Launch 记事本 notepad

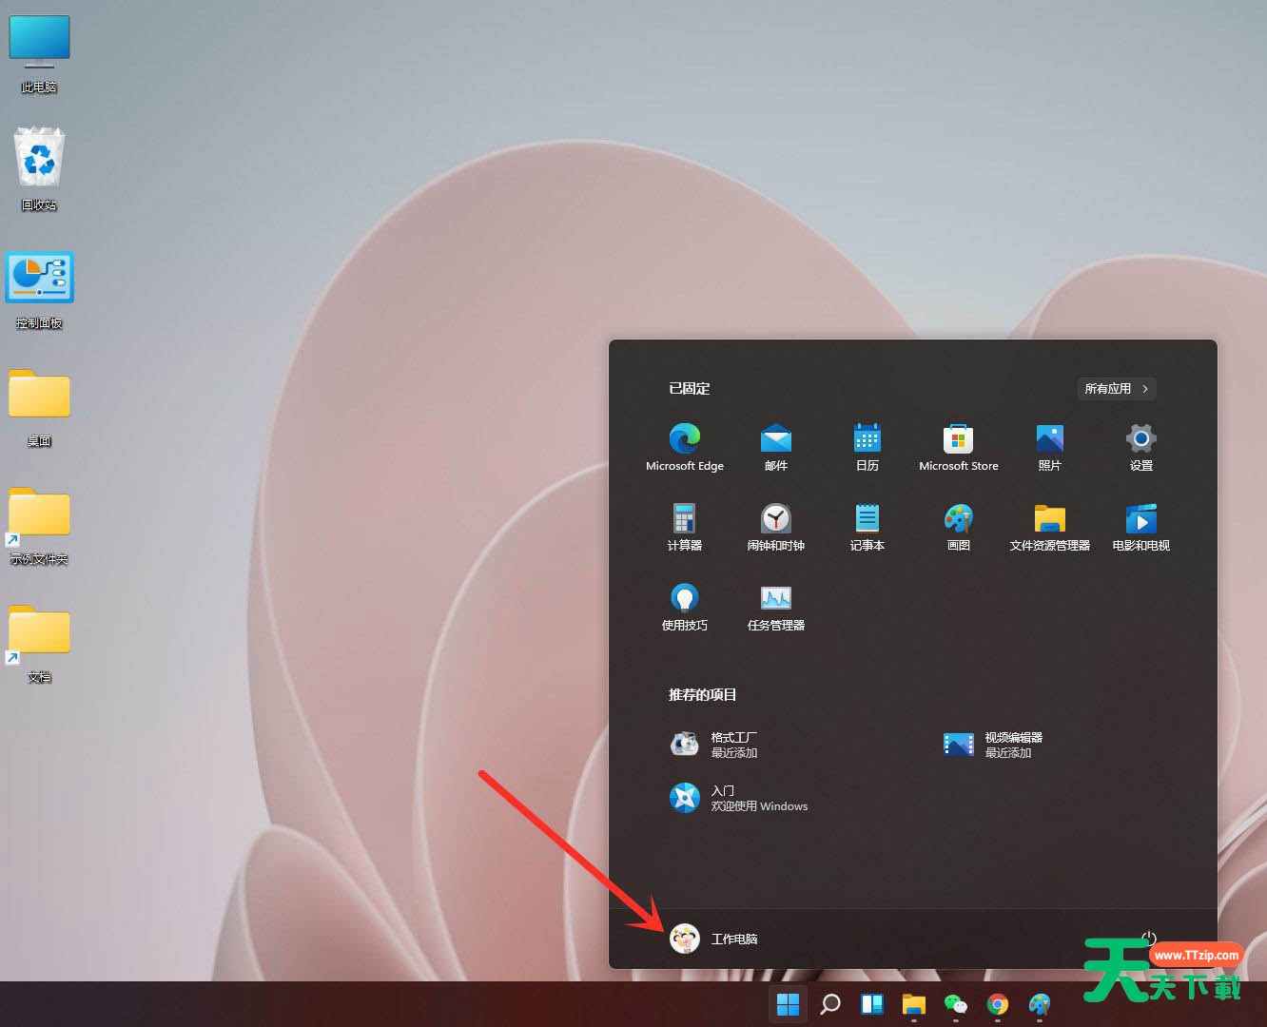pyautogui.click(x=867, y=527)
